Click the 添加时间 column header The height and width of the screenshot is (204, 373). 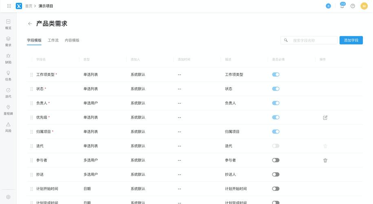click(184, 59)
